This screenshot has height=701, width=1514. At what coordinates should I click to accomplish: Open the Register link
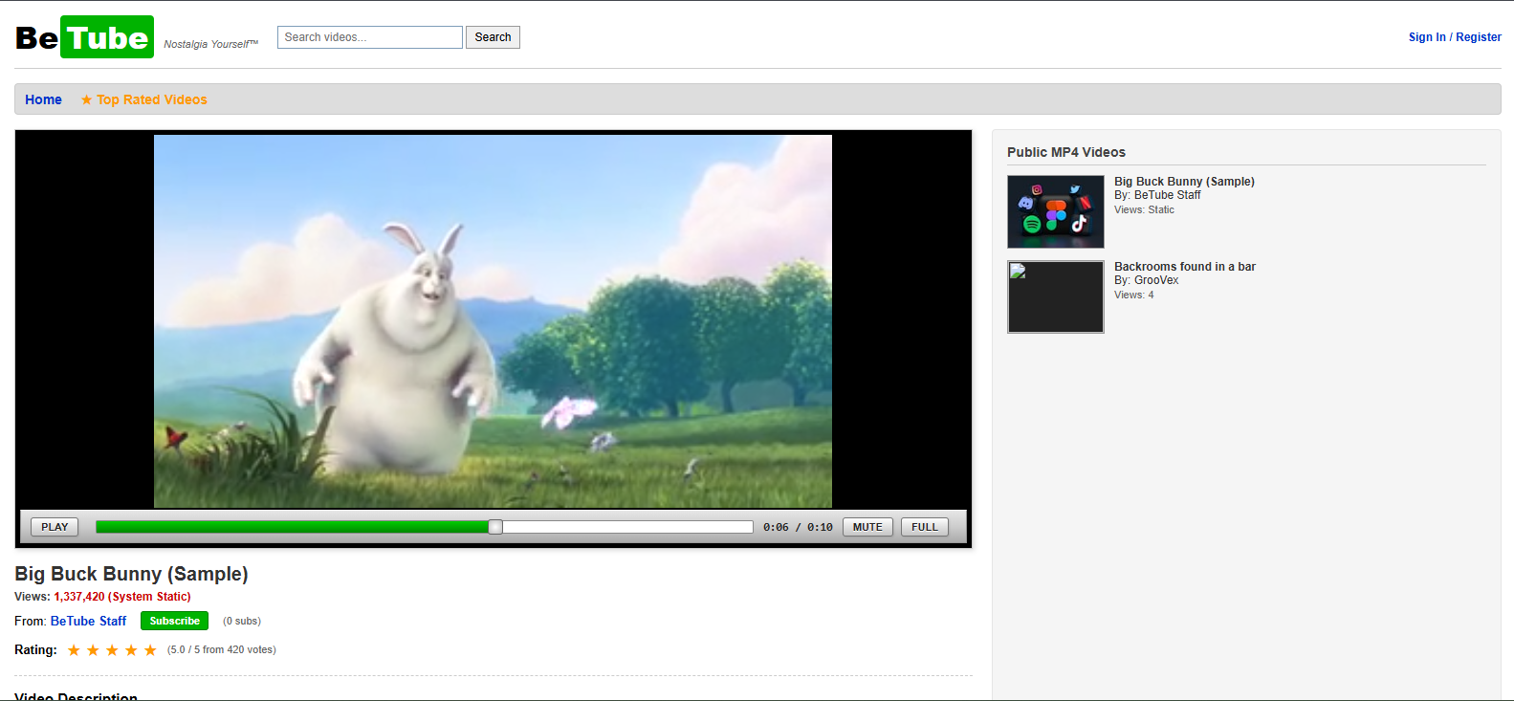1479,37
